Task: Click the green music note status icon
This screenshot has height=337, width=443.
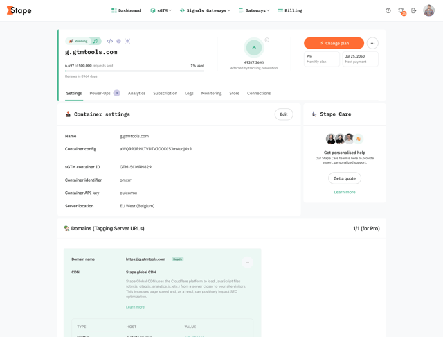Action: pyautogui.click(x=96, y=41)
